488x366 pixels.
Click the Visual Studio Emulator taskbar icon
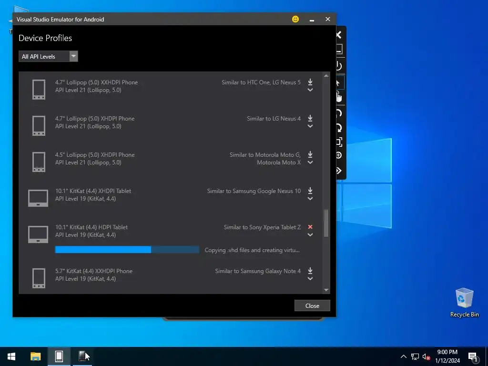(59, 356)
